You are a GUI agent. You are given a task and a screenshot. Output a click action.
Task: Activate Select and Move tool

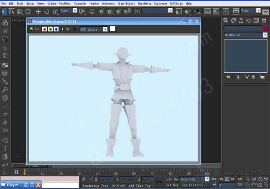tap(38, 12)
